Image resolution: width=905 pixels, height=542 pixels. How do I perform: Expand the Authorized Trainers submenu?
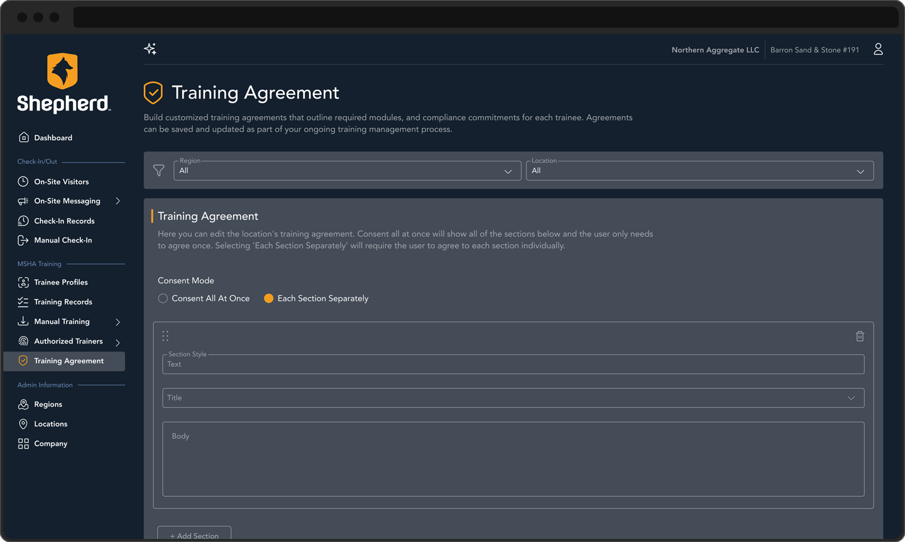coord(66,341)
